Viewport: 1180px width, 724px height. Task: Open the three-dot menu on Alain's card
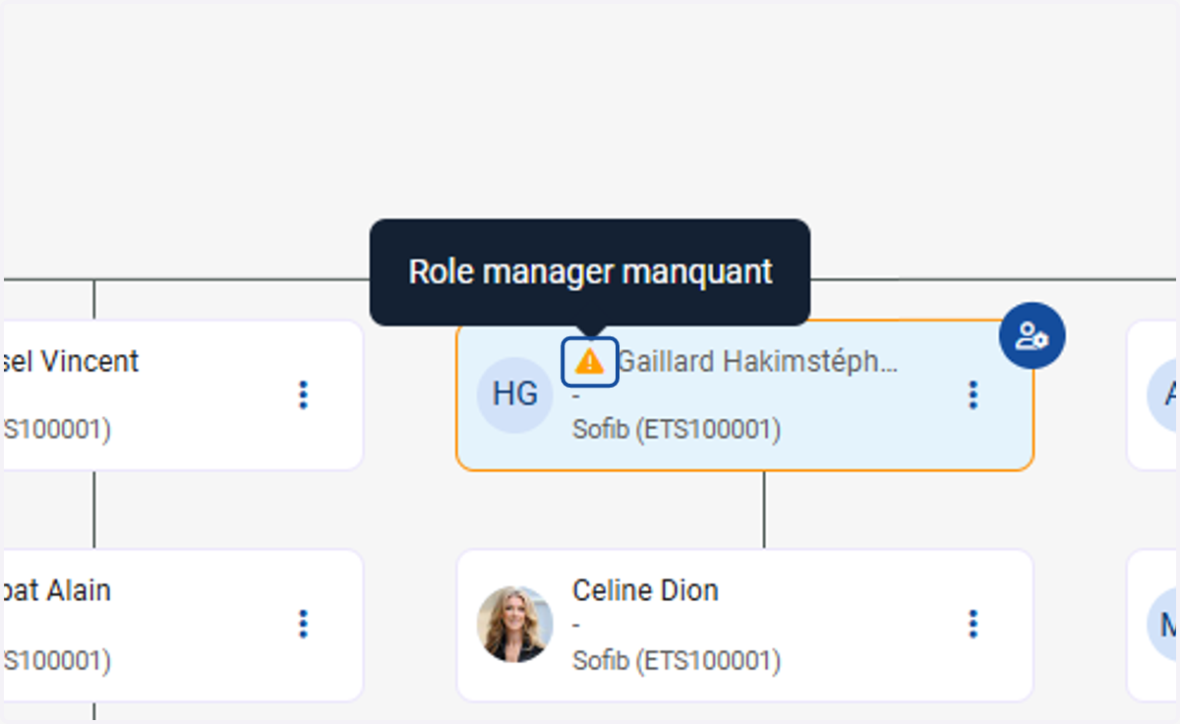click(x=303, y=624)
